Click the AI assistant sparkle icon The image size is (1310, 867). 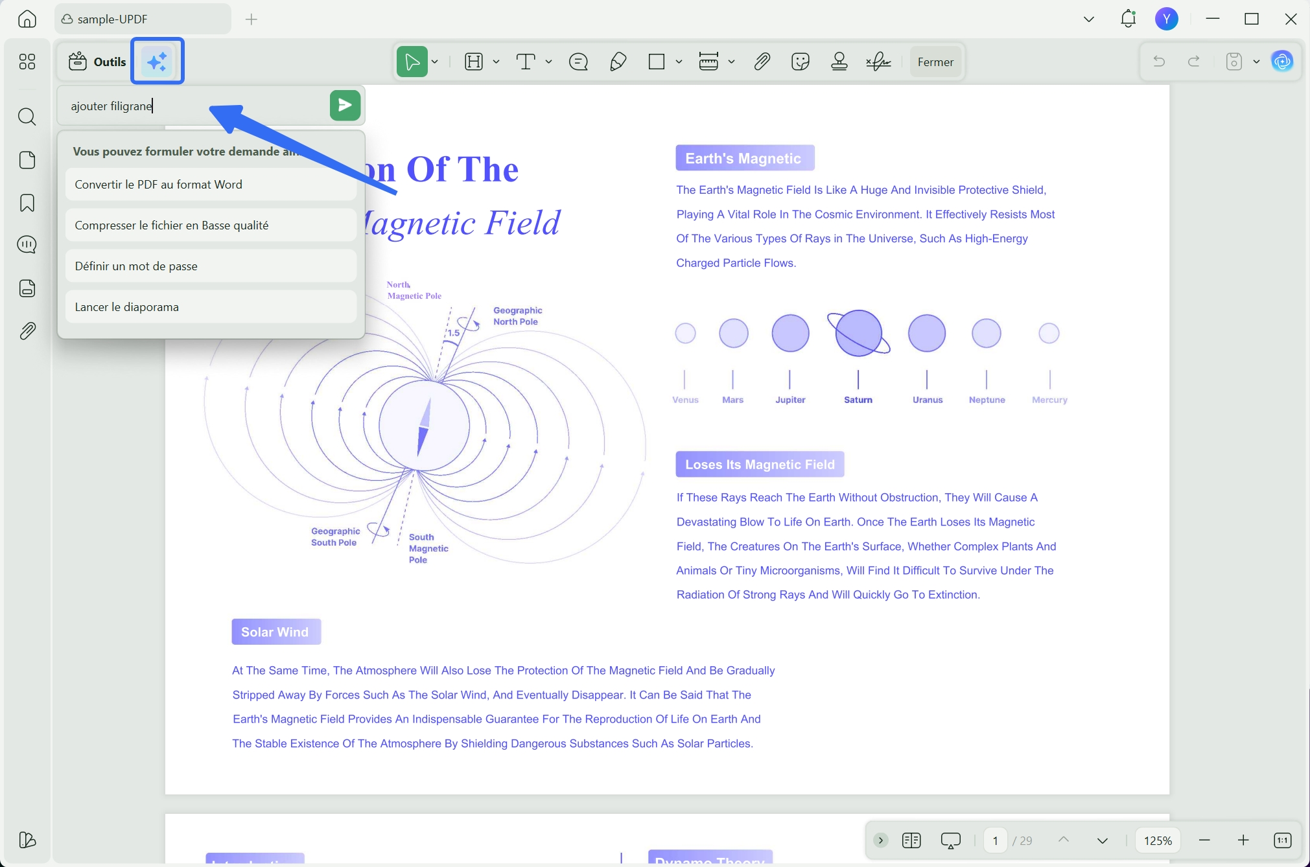(158, 62)
